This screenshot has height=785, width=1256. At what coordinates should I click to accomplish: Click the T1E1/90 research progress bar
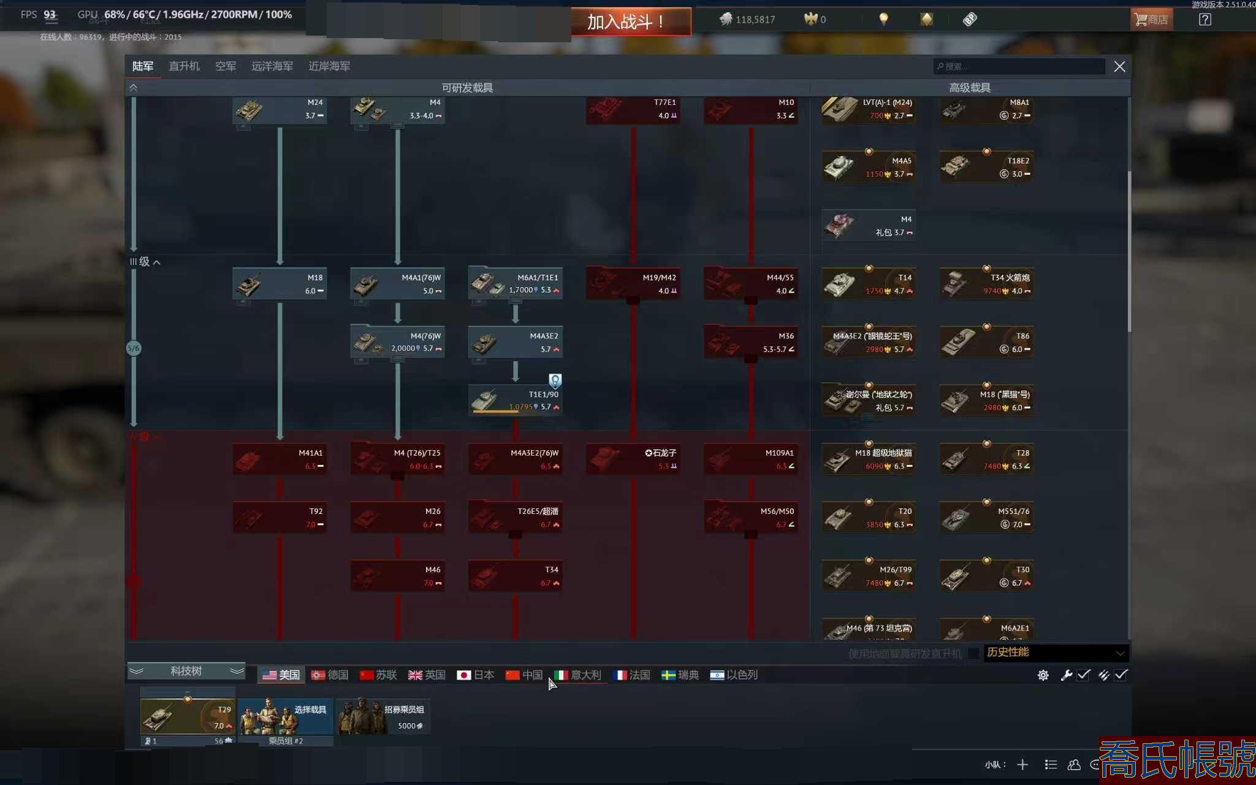(495, 412)
